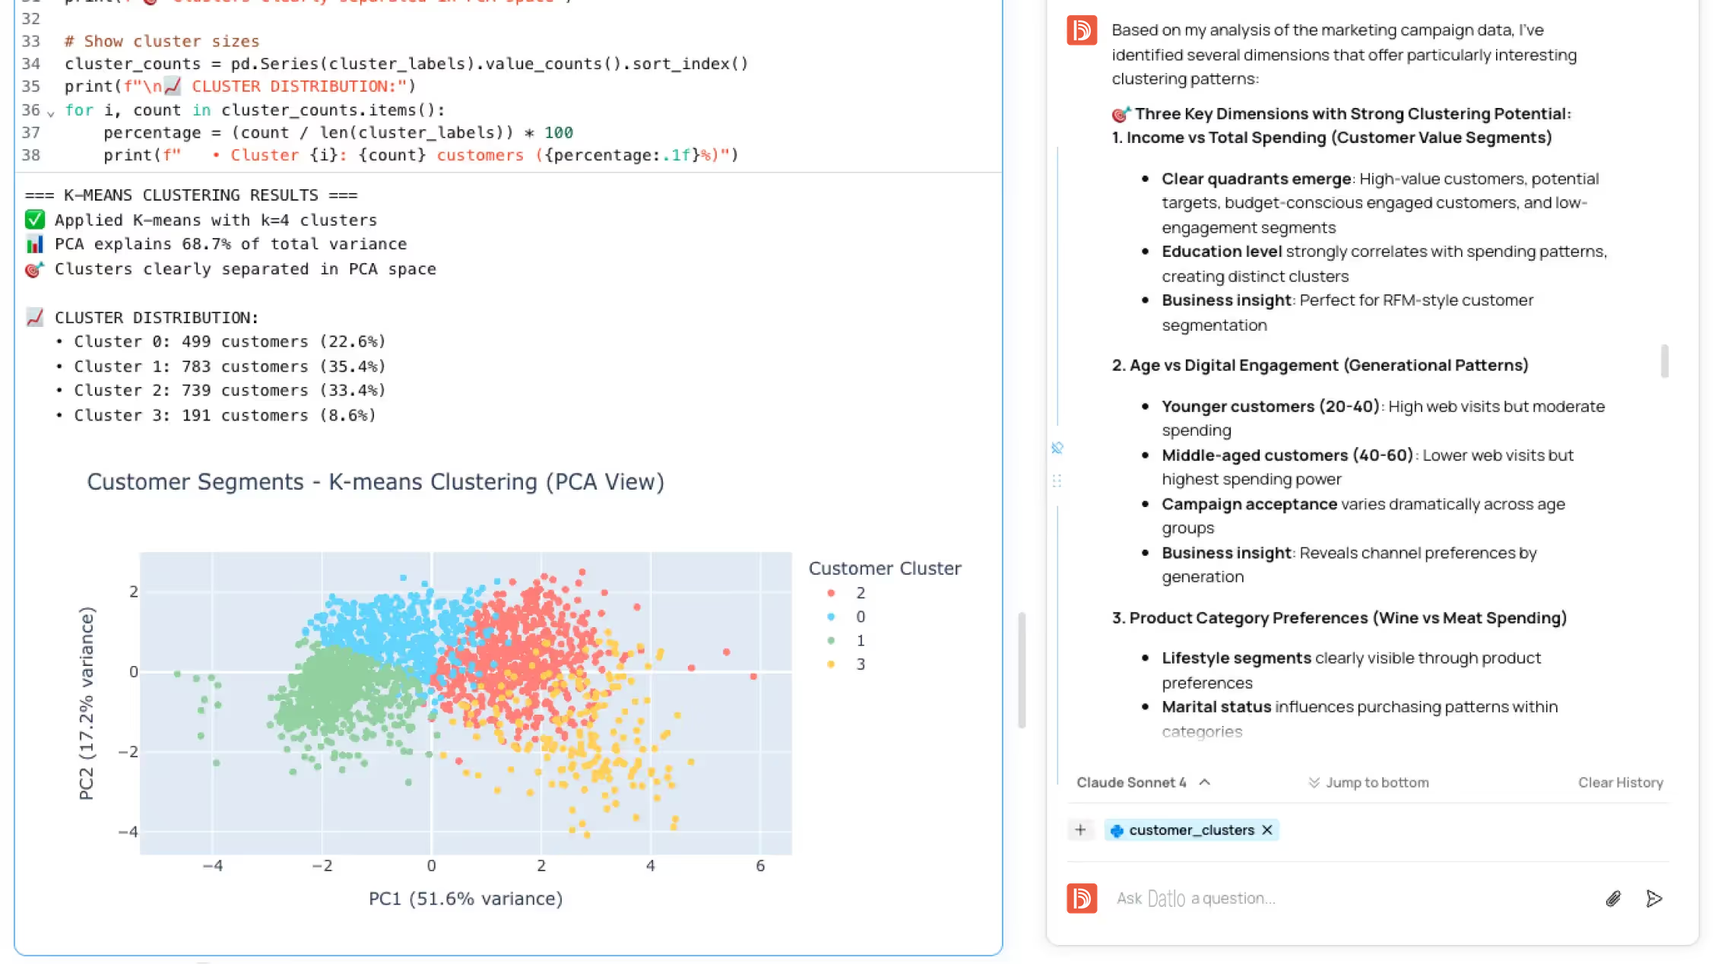Click the 'Age vs Digital Engagement' heading
The width and height of the screenshot is (1715, 964).
point(1320,365)
